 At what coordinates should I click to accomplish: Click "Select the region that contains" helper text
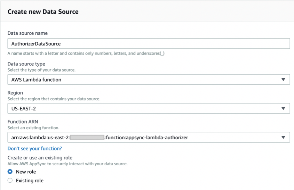coord(54,99)
